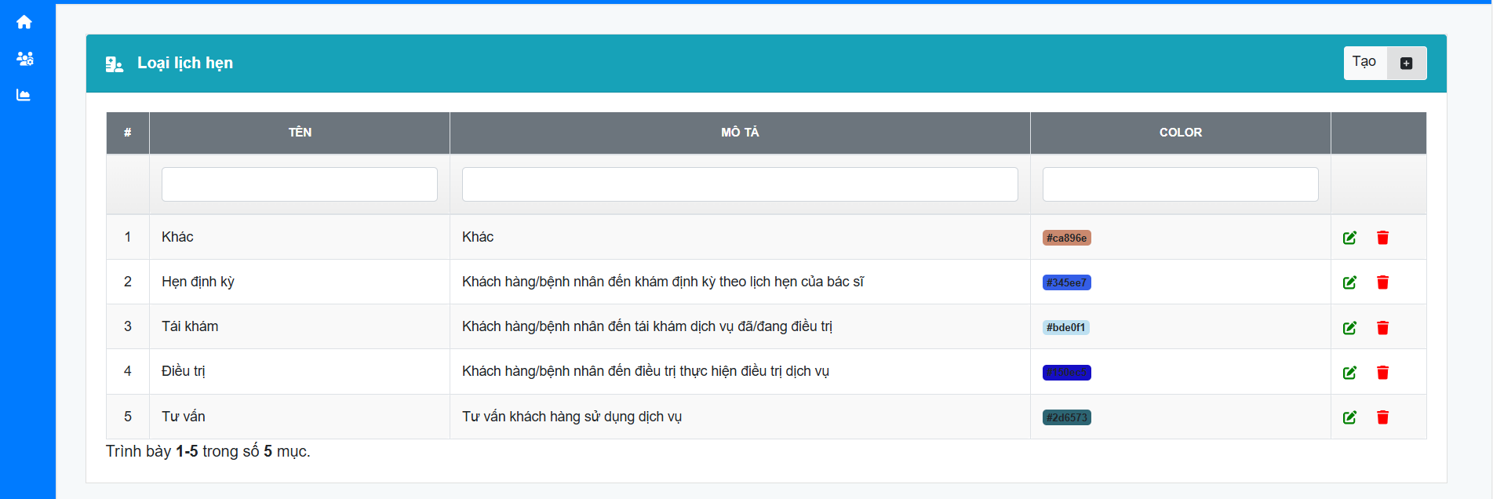Edit the Khác appointment type
The height and width of the screenshot is (499, 1493).
[1349, 238]
